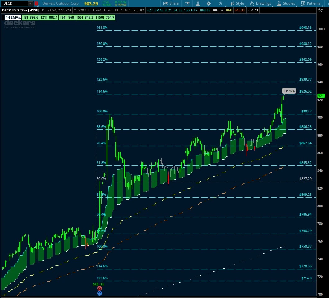This screenshot has height=298, width=329.
Task: Click the $15.11 earnings label
Action: (98, 284)
